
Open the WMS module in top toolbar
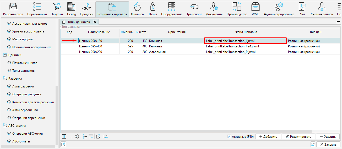click(x=255, y=9)
